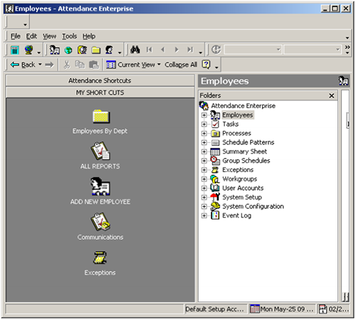
Task: Close the Folders pane
Action: point(332,95)
